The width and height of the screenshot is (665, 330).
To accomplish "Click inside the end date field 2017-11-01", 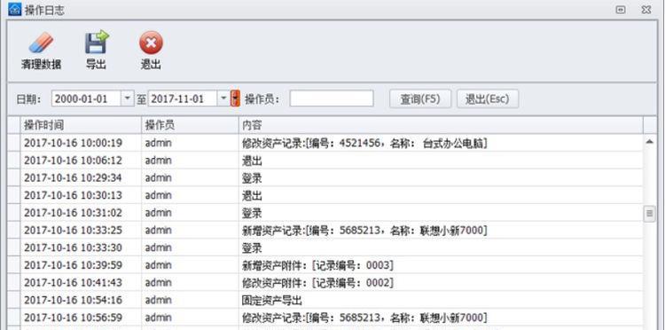I will tap(183, 98).
